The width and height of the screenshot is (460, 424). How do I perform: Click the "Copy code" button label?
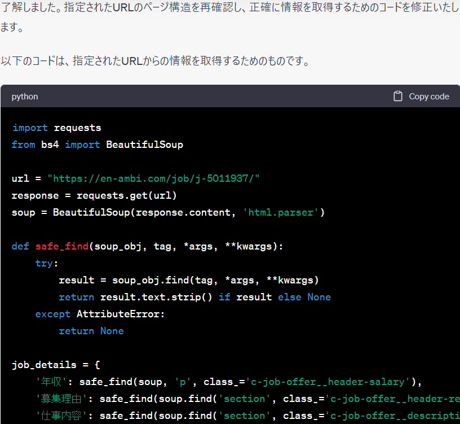(x=429, y=97)
